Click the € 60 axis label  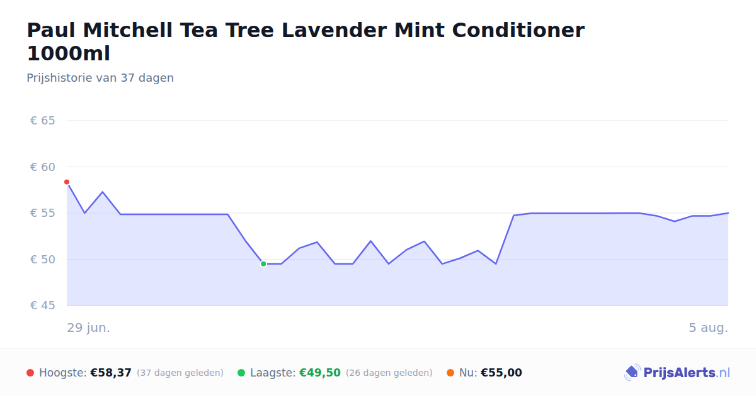point(43,167)
